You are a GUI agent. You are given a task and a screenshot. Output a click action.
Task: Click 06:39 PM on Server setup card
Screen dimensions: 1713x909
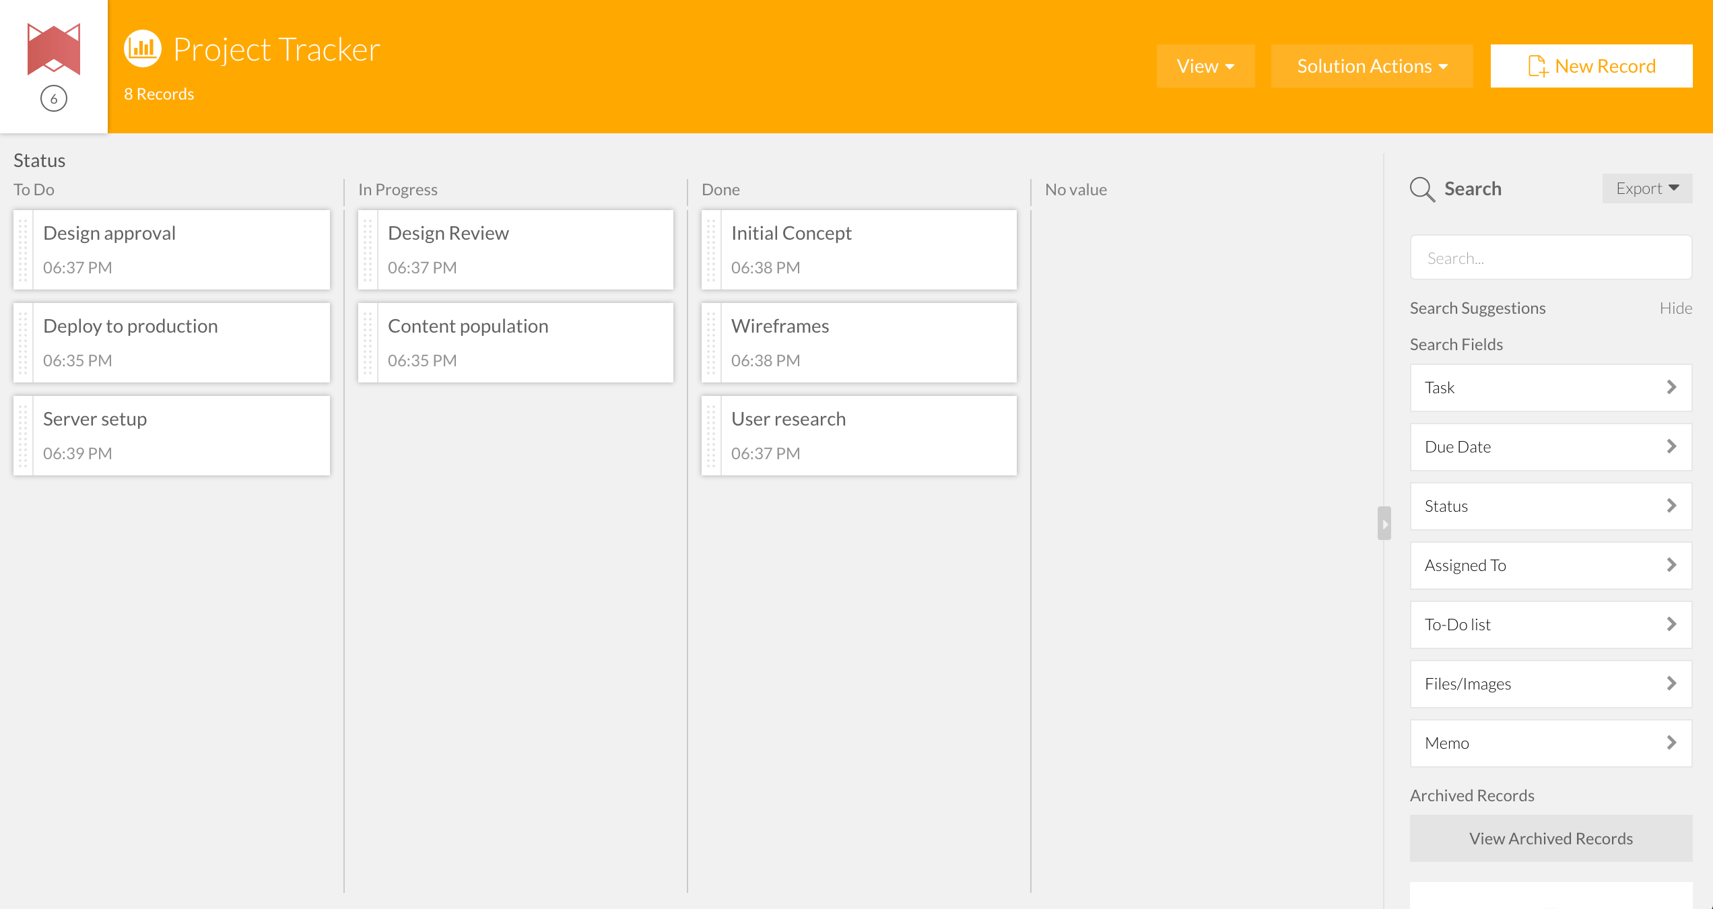[77, 454]
